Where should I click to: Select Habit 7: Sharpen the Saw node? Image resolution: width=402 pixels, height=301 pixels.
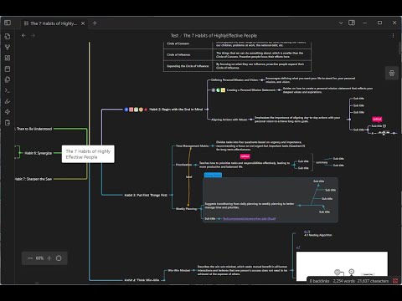(33, 179)
